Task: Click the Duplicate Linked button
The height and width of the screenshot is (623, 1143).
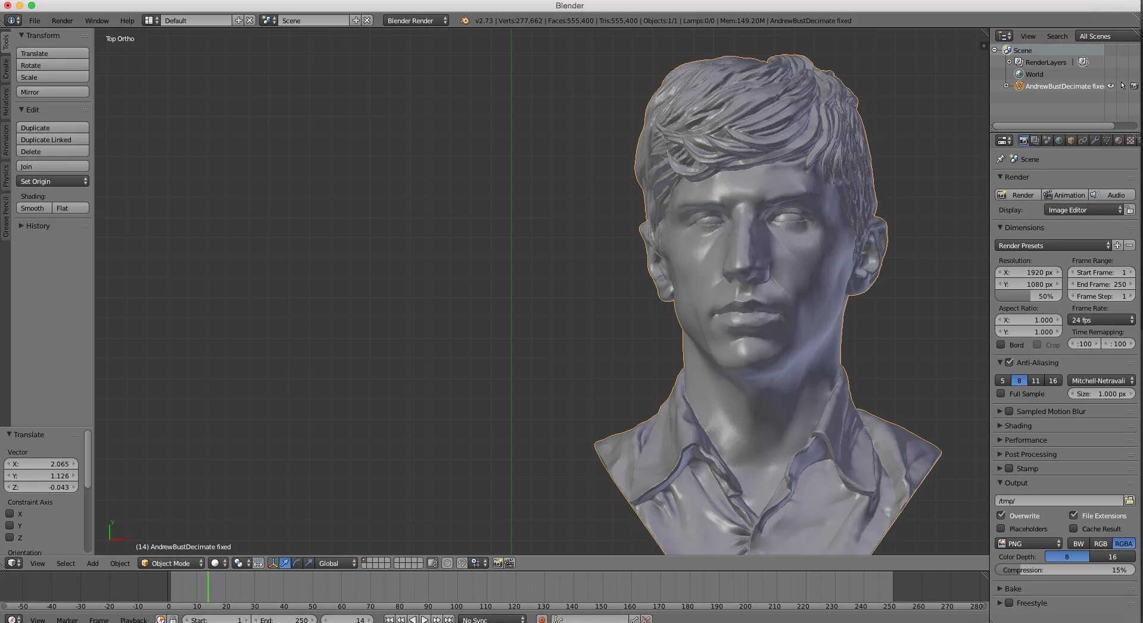Action: (52, 140)
